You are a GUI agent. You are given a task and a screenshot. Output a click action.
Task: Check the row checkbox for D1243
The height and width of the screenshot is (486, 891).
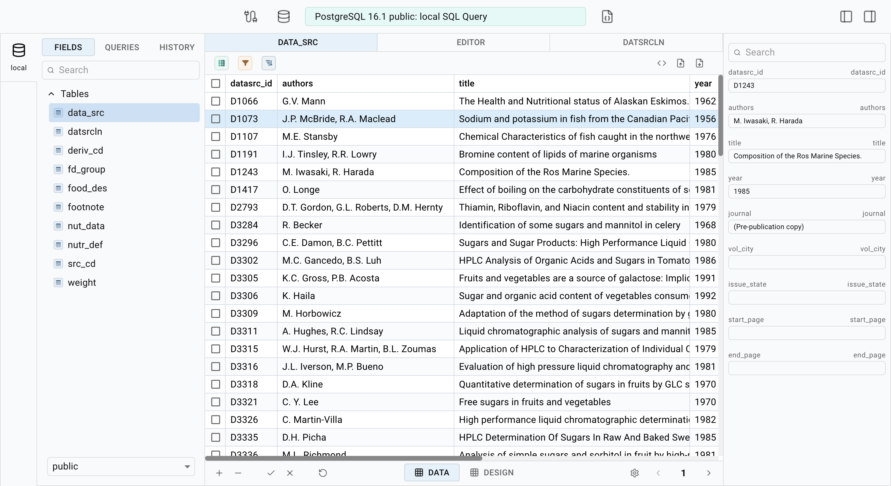tap(215, 172)
